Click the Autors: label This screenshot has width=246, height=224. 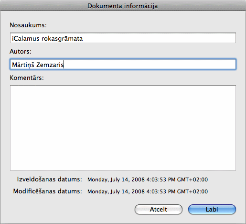(x=21, y=51)
